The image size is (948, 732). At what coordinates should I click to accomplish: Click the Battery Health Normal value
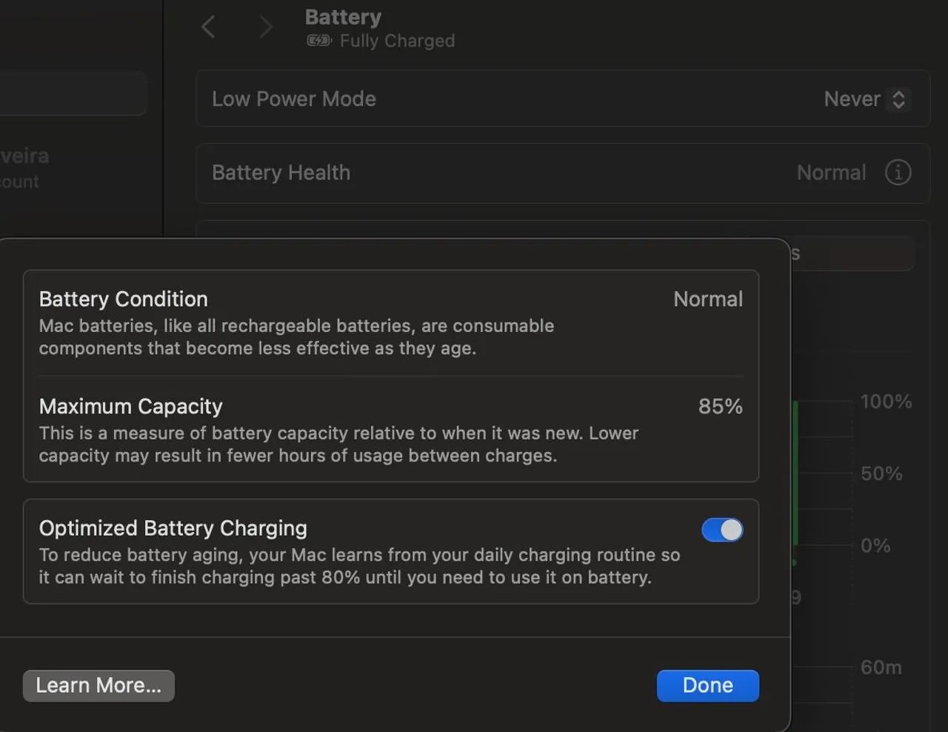[x=831, y=173]
